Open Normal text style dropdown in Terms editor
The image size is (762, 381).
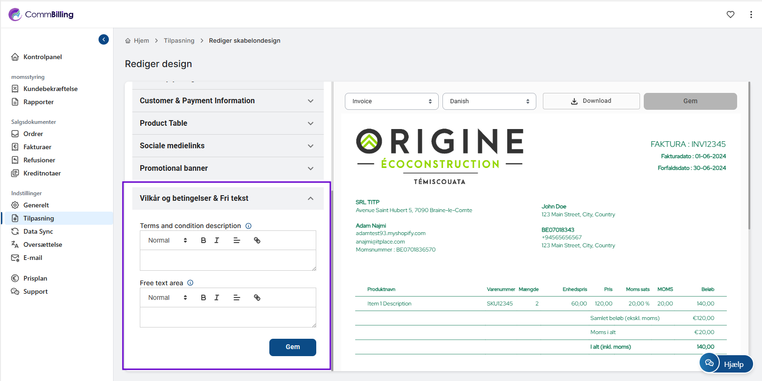pyautogui.click(x=168, y=240)
